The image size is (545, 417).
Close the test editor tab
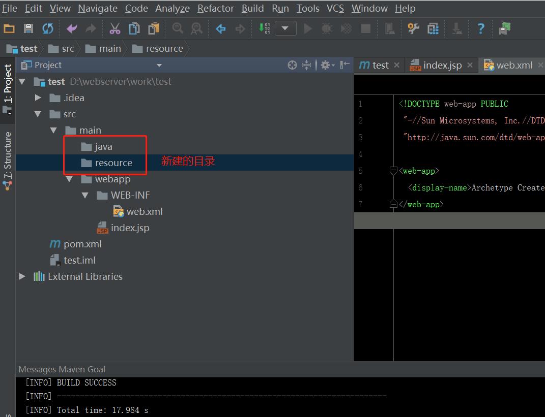click(x=396, y=65)
